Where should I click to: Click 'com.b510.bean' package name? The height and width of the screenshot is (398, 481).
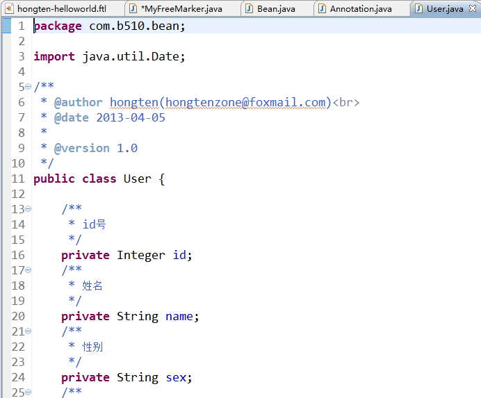click(x=134, y=26)
